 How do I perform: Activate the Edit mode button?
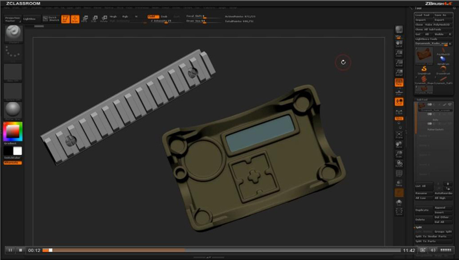65,19
